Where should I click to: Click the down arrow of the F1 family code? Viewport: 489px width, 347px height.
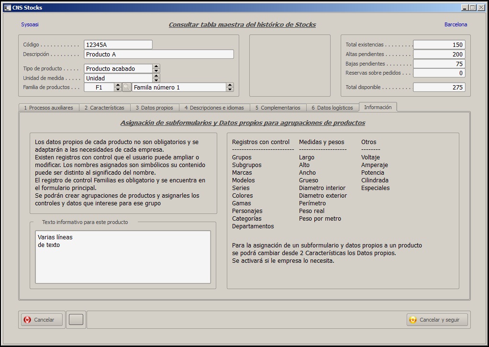click(118, 90)
